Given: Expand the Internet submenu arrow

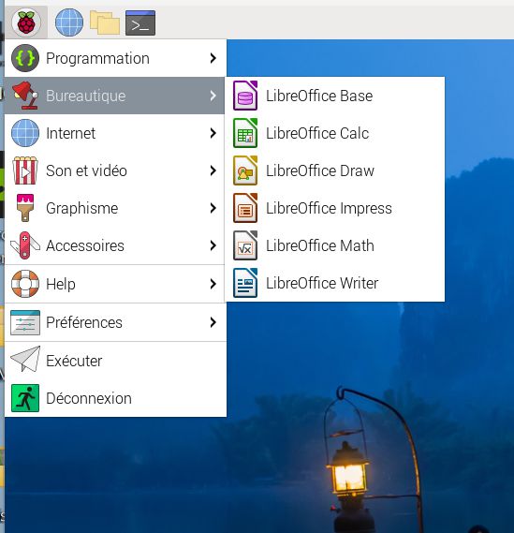Looking at the screenshot, I should click(213, 133).
